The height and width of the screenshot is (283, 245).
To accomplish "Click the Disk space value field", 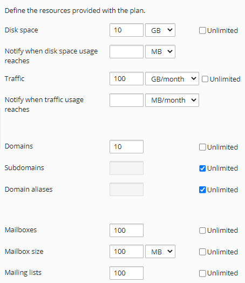I will tap(127, 30).
